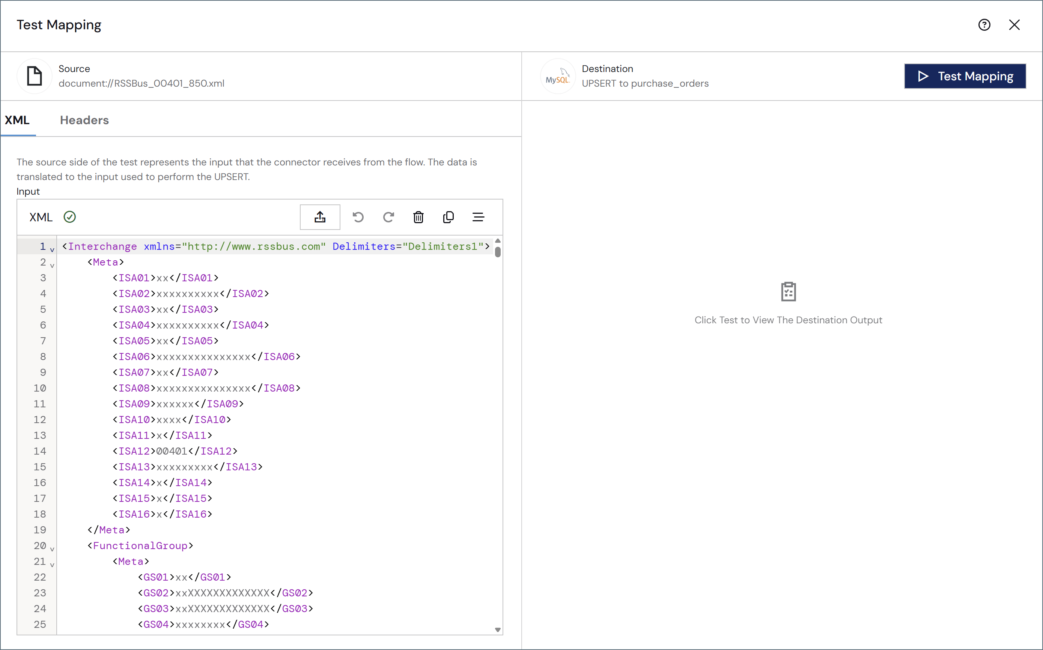Click the ISA12 line containing 00401

tap(175, 451)
